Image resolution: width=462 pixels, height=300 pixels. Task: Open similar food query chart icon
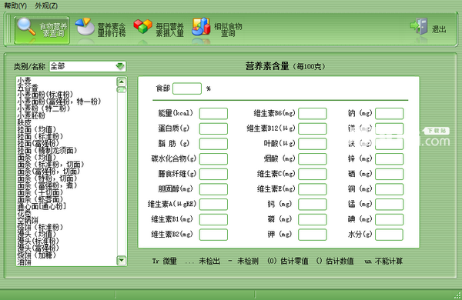[201, 26]
